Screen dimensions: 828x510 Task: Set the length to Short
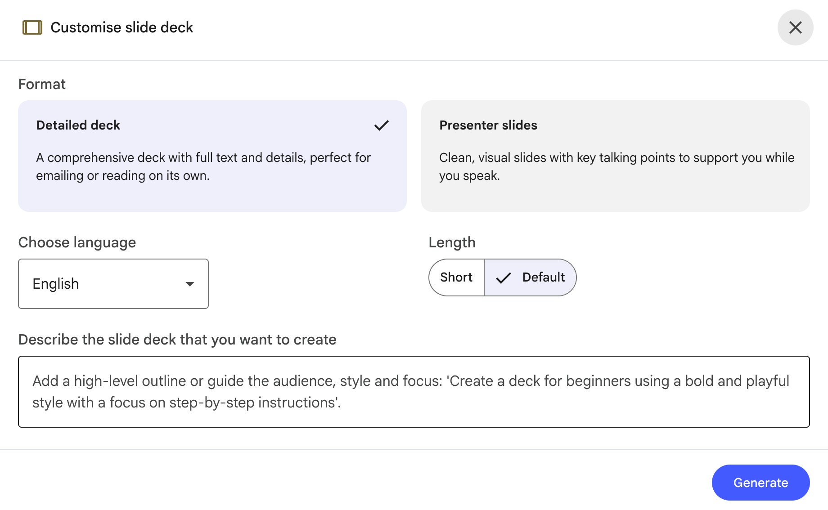[x=456, y=277]
